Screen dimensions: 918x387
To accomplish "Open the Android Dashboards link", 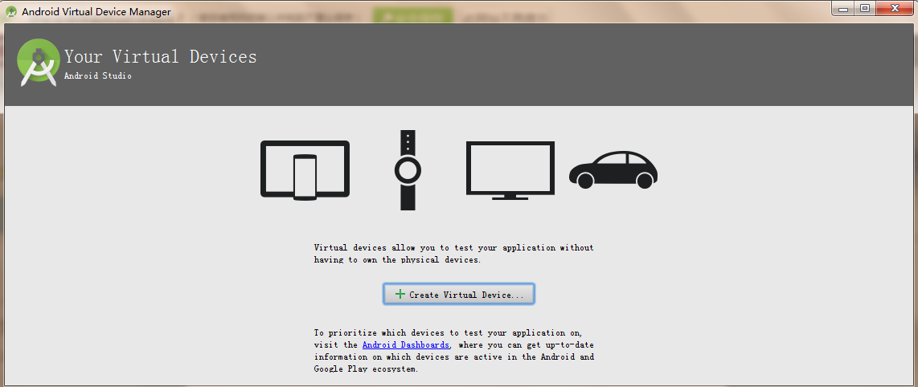I will point(406,345).
